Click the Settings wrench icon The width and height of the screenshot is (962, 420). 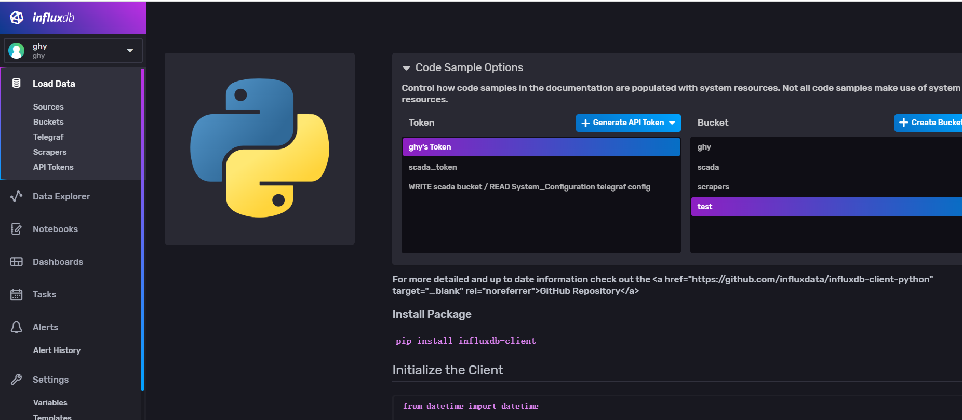coord(17,380)
